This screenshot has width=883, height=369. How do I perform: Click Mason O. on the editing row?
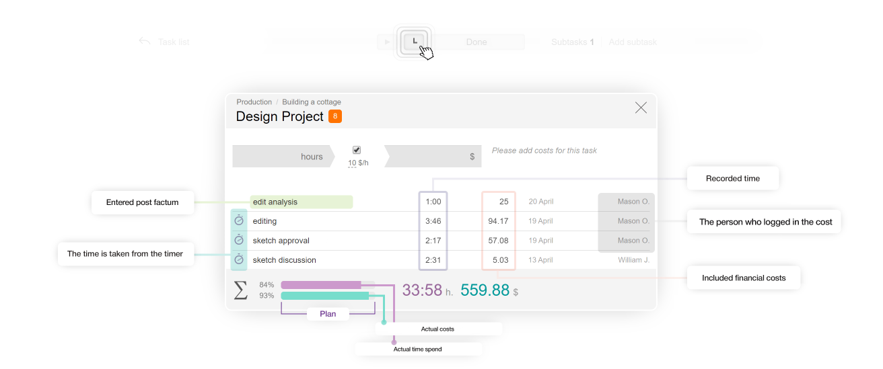[x=633, y=221]
